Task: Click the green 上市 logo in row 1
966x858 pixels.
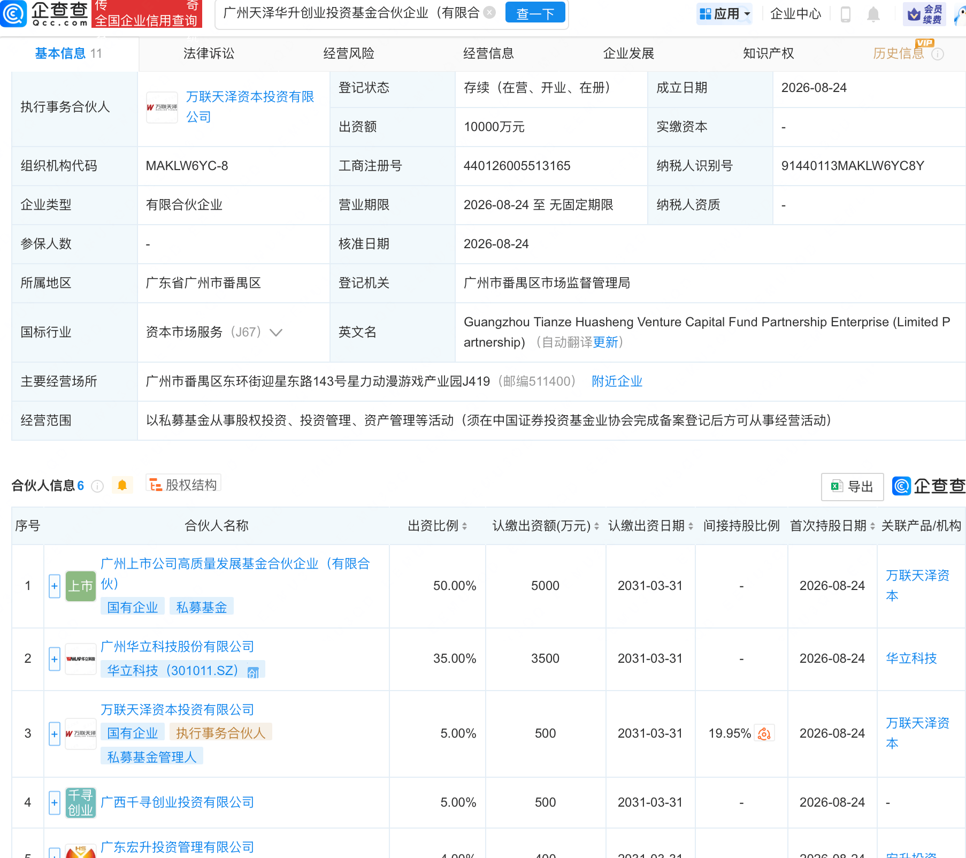Action: coord(81,586)
